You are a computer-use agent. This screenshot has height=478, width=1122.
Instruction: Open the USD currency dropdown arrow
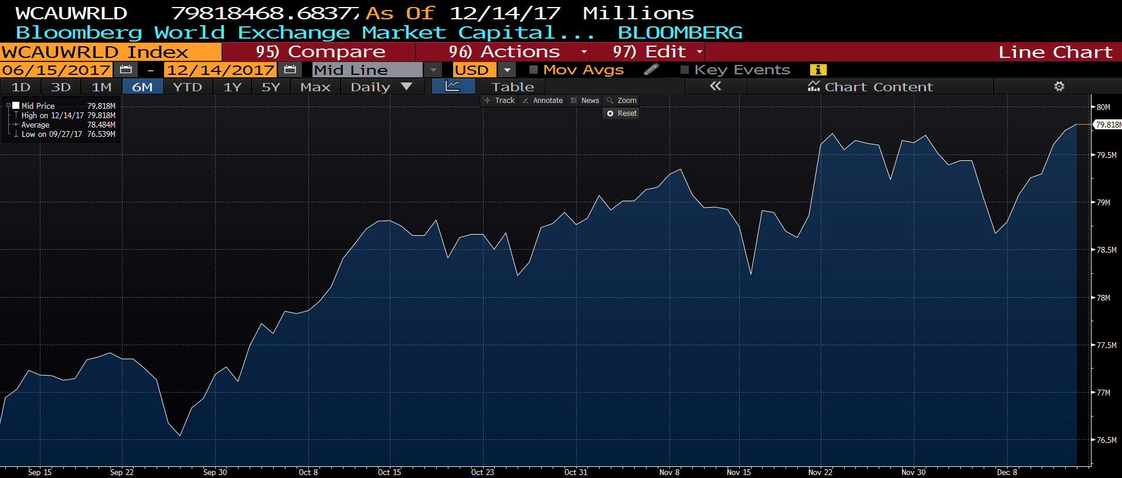coord(507,70)
